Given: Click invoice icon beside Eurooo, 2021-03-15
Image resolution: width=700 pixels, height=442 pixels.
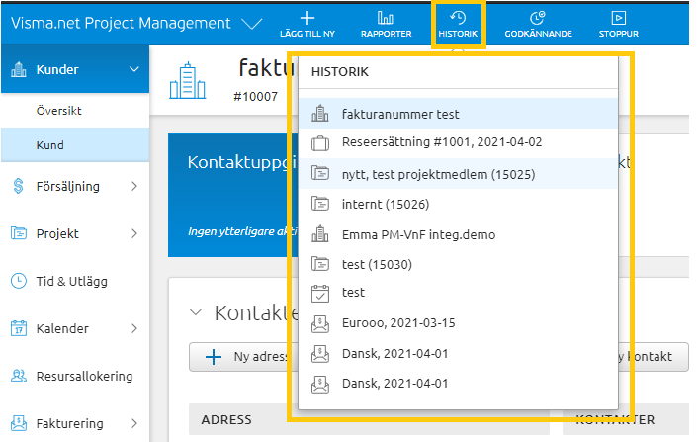Looking at the screenshot, I should pos(320,324).
